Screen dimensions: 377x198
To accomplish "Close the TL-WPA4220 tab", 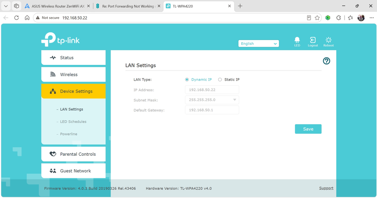I will [229, 6].
